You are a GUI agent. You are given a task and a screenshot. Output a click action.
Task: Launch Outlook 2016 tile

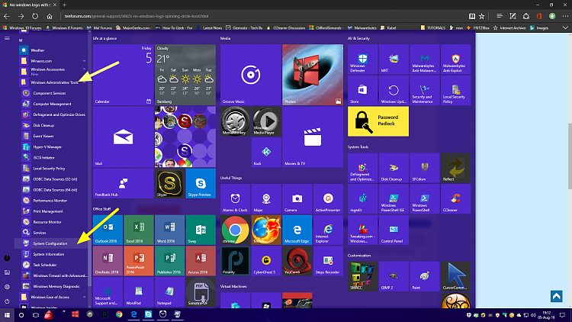coord(108,230)
